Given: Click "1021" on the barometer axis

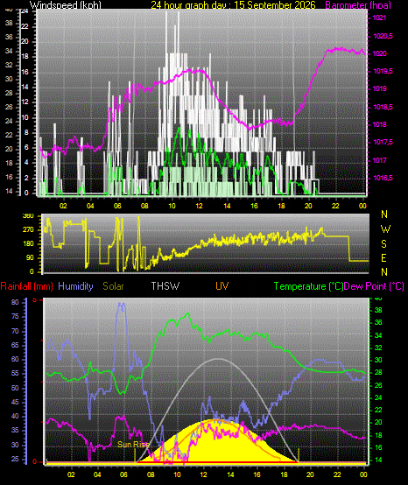Looking at the screenshot, I should click(379, 18).
